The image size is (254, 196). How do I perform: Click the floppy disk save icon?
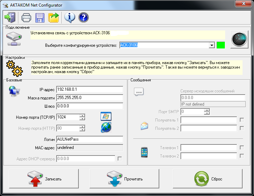tap(40, 17)
